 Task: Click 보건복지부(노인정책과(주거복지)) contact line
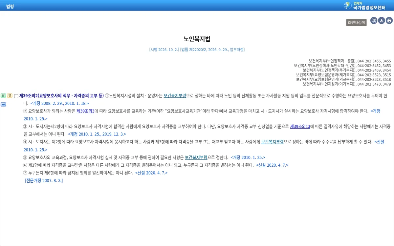click(x=347, y=70)
